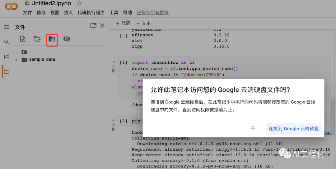Add a text cell with + 文本
The height and width of the screenshot is (169, 336).
click(143, 23)
